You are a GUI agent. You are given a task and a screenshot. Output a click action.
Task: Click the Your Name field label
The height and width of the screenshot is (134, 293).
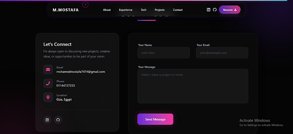[x=145, y=45]
